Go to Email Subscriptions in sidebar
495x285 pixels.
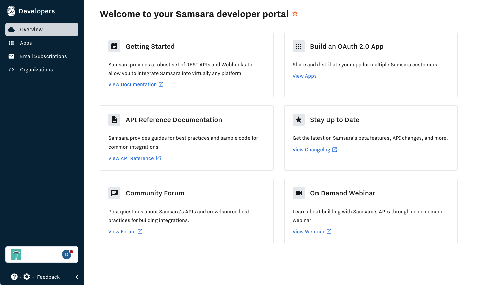(x=43, y=56)
